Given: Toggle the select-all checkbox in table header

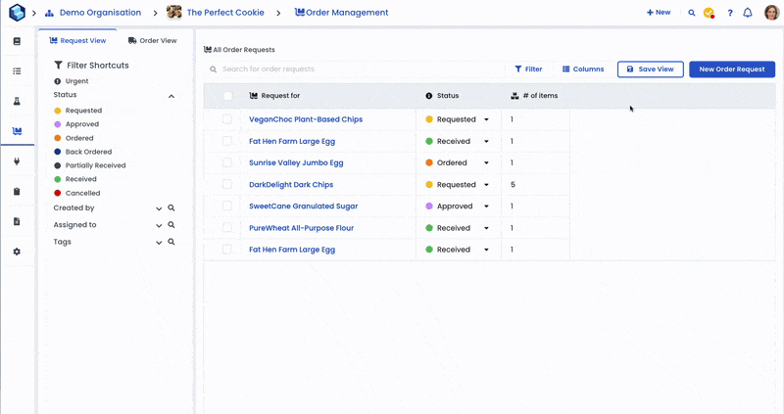Looking at the screenshot, I should point(228,96).
